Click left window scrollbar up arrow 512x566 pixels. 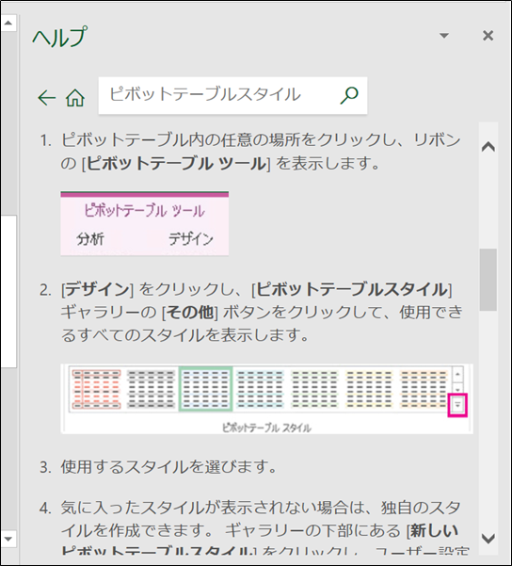[8, 24]
